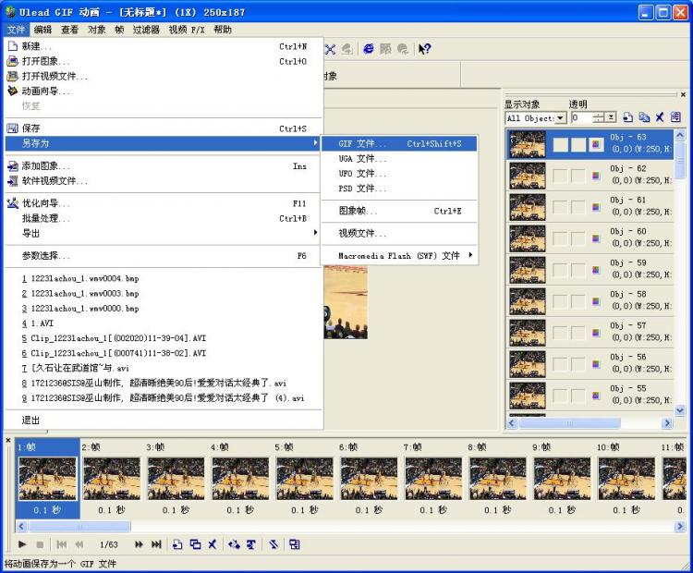Choose 新建 from the file menu
Screen dimensions: 693x573
point(164,46)
